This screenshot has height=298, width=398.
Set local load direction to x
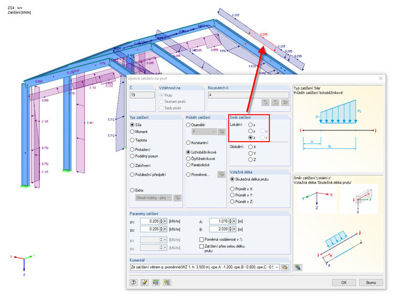point(250,124)
